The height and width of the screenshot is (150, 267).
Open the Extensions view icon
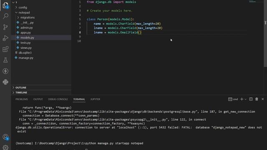click(x=5, y=49)
